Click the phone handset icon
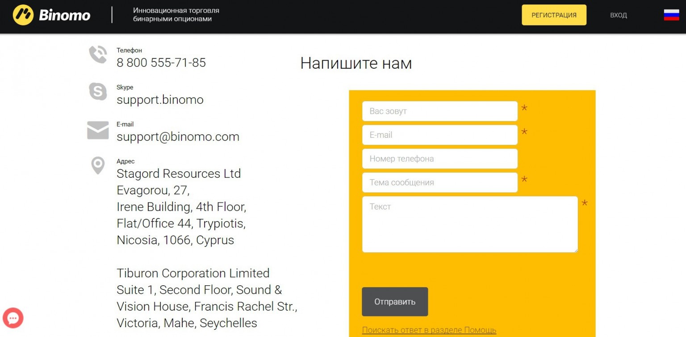The height and width of the screenshot is (337, 686). 98,54
